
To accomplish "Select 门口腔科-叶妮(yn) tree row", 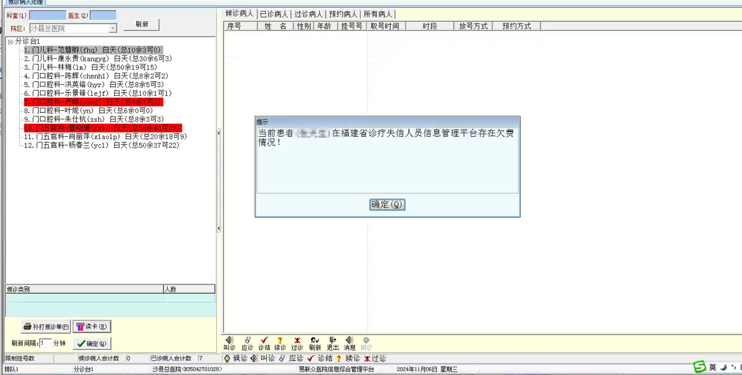I will (x=88, y=110).
